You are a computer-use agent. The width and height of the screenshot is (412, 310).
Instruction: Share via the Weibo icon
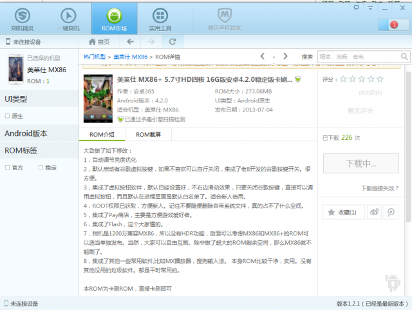(x=374, y=212)
